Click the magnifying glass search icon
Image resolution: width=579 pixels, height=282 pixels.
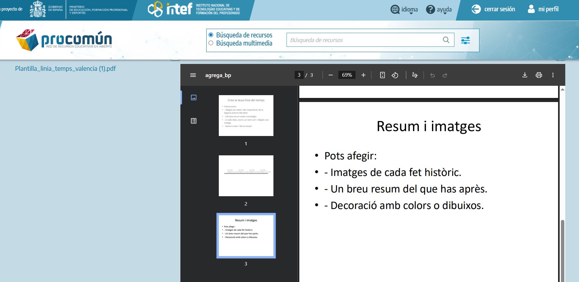(x=446, y=40)
